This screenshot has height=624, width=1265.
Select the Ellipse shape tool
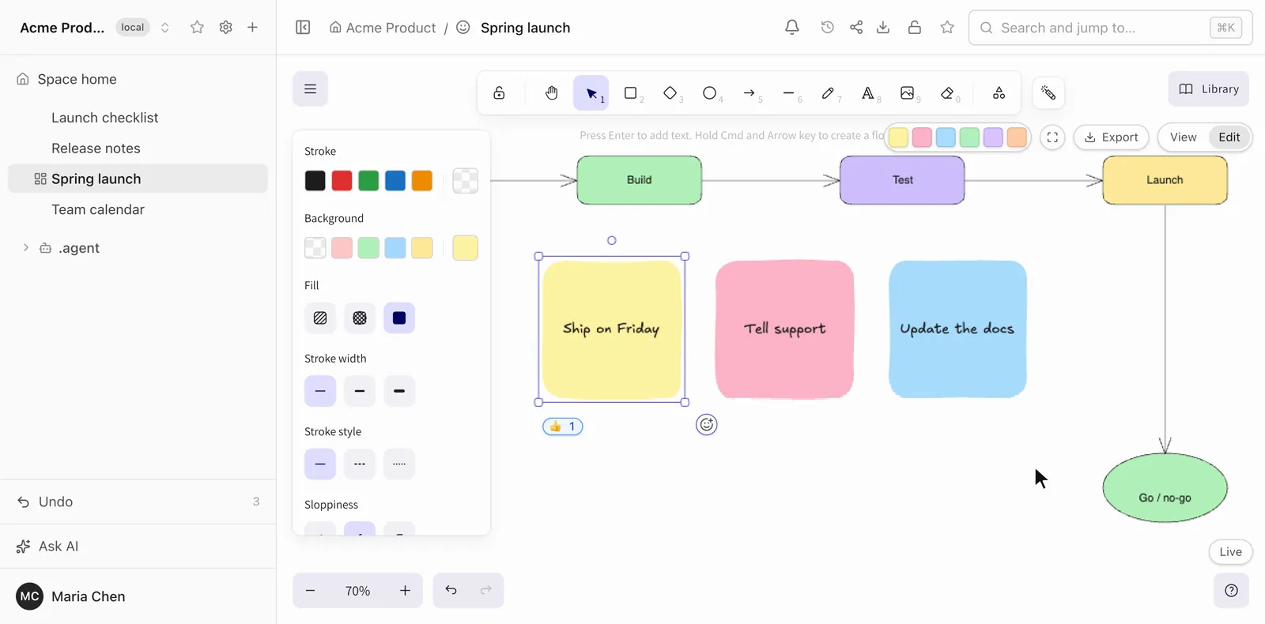709,93
